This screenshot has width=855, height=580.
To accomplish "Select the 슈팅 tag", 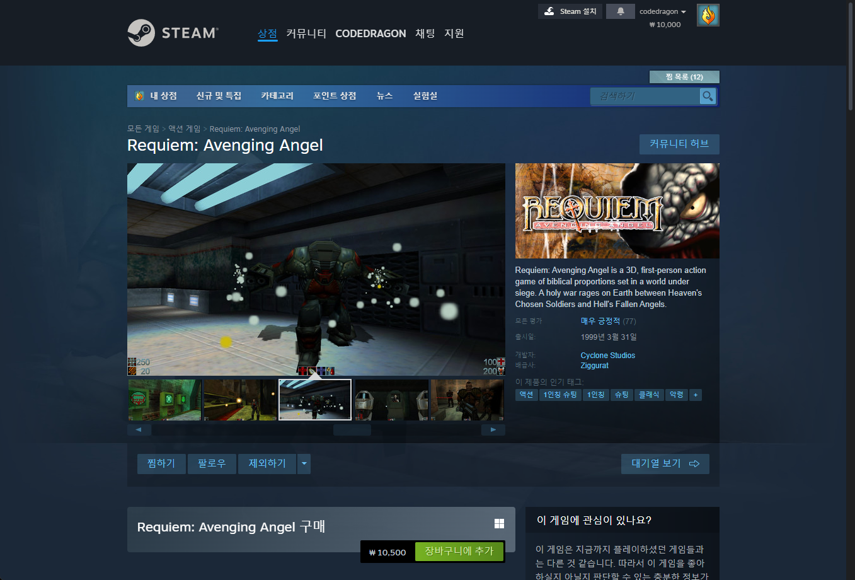I will pyautogui.click(x=622, y=395).
